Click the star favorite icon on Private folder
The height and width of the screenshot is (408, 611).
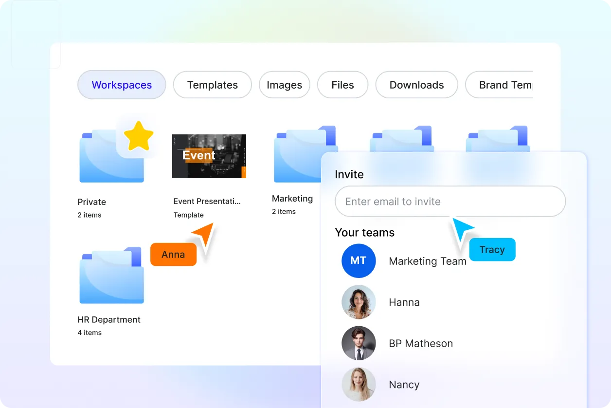tap(139, 136)
